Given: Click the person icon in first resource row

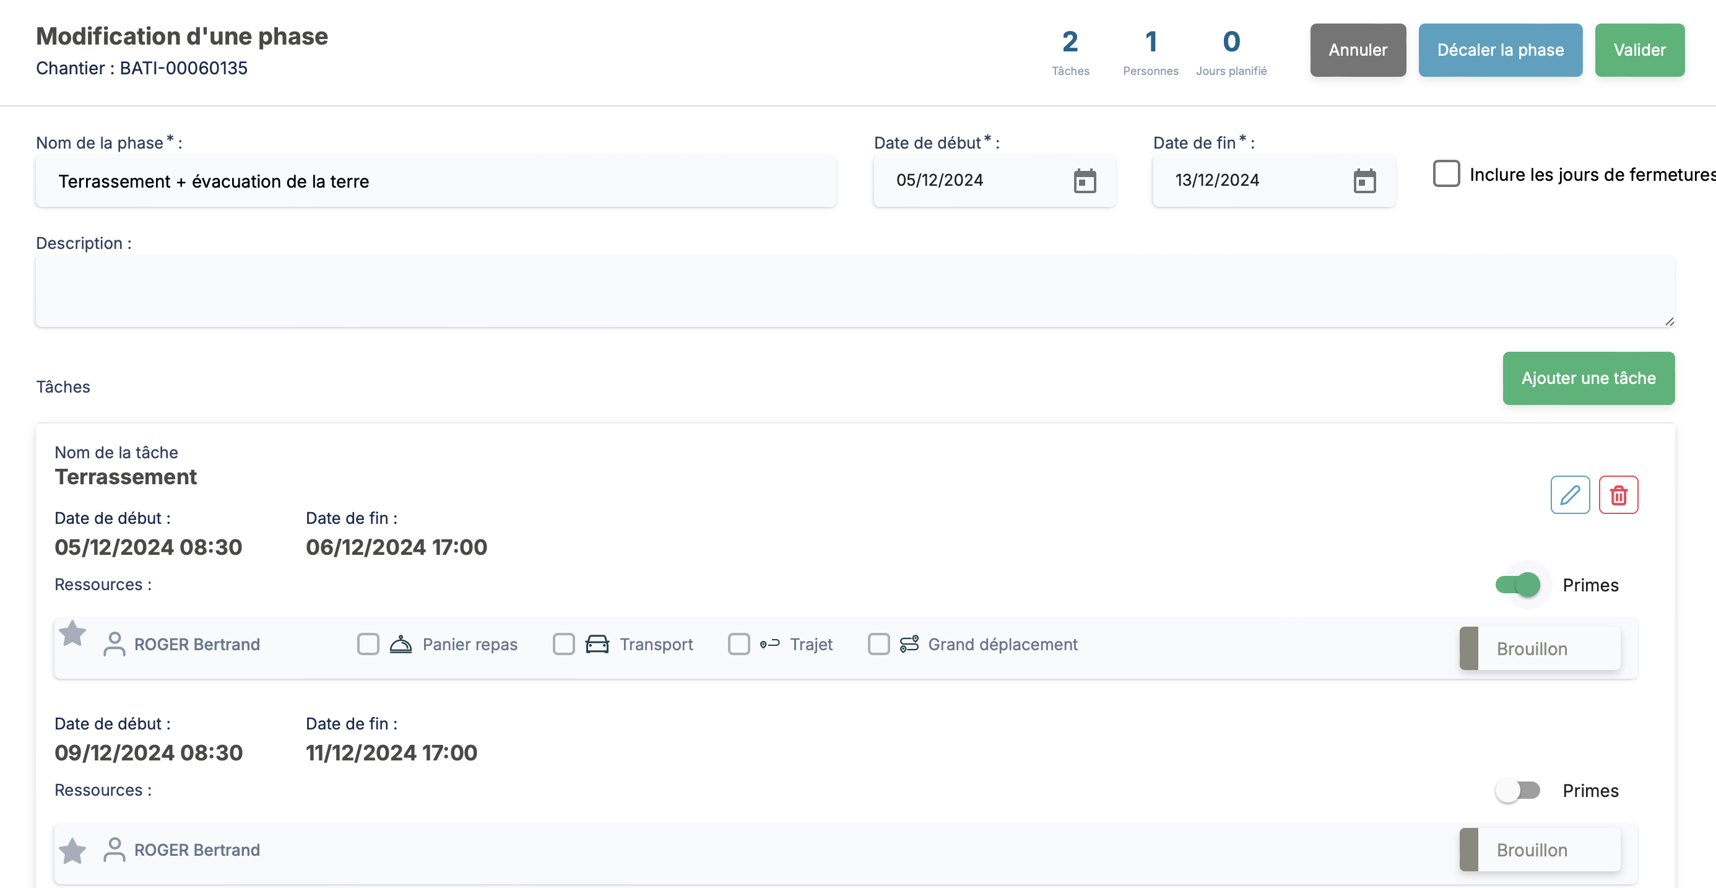Looking at the screenshot, I should (x=114, y=644).
